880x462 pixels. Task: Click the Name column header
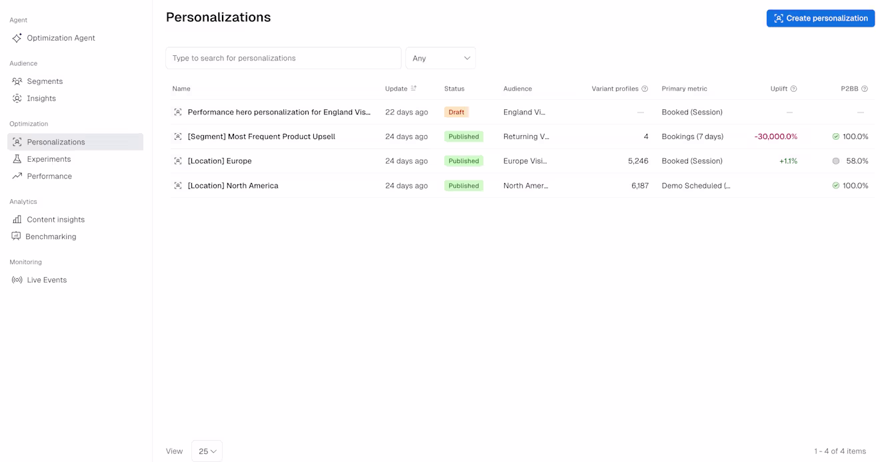coord(181,89)
